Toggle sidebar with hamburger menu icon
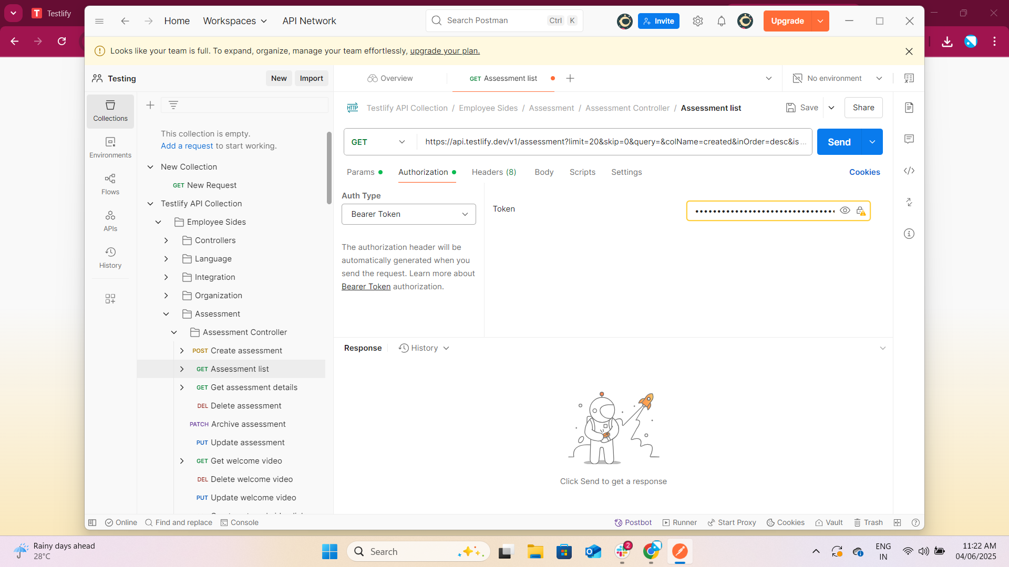The height and width of the screenshot is (567, 1009). (x=99, y=21)
